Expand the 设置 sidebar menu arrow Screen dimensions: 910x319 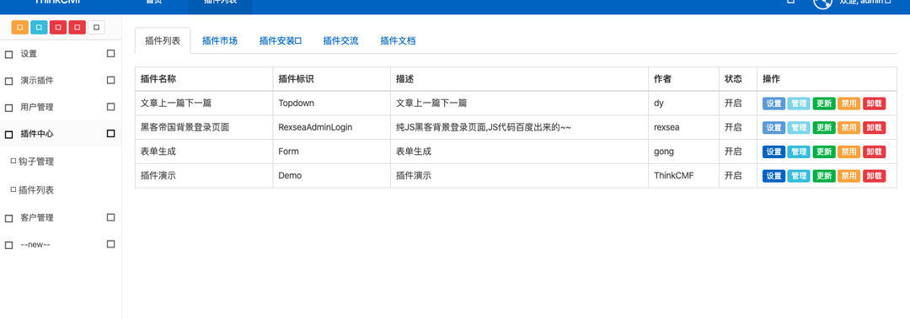[111, 53]
